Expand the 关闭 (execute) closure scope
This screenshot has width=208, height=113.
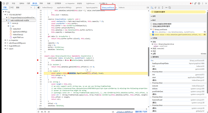152,49
